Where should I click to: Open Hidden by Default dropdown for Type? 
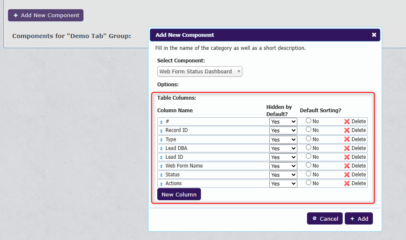click(x=283, y=139)
